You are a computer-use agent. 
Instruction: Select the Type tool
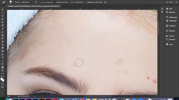click(x=3, y=57)
